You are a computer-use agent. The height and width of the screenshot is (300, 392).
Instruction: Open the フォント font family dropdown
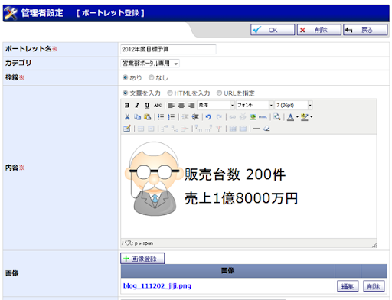[x=255, y=106]
